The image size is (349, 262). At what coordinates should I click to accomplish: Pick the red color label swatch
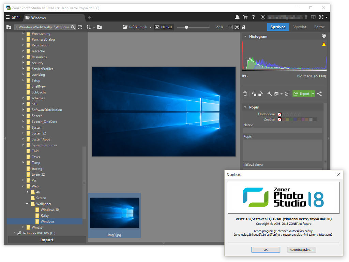284,119
